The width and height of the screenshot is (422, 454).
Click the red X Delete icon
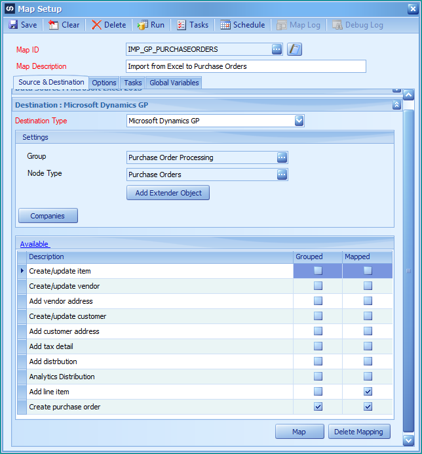[x=96, y=25]
